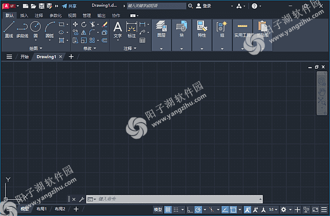Activate the Trim scissors tool
The height and width of the screenshot is (216, 330).
point(92,24)
